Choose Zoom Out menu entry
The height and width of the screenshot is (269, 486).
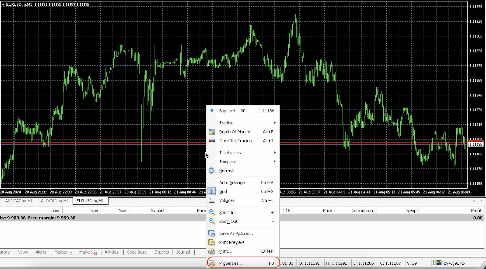(243, 221)
